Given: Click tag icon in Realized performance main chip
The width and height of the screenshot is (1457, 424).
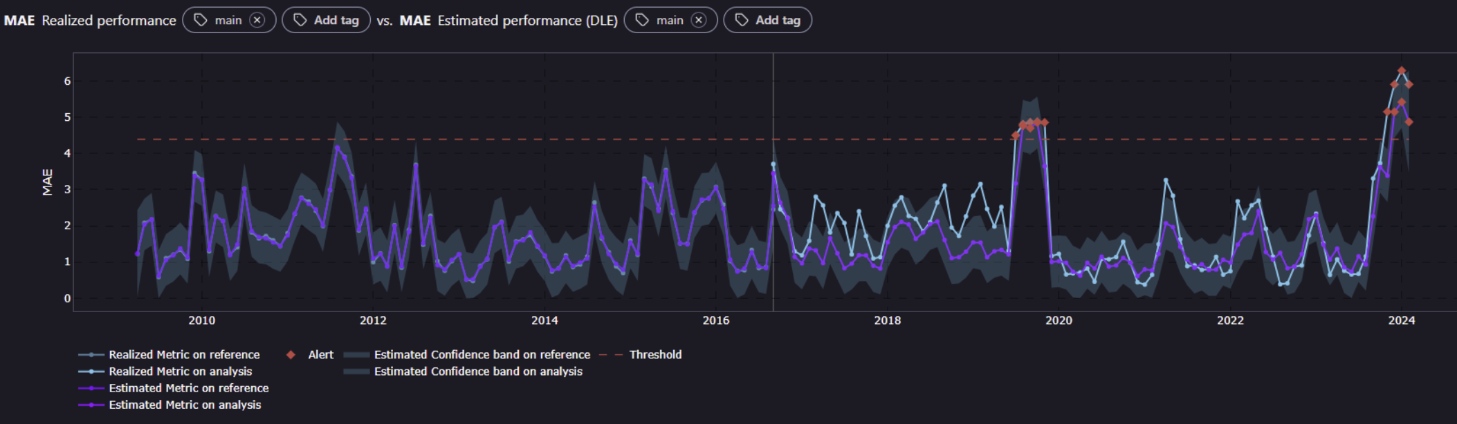Looking at the screenshot, I should pos(201,20).
